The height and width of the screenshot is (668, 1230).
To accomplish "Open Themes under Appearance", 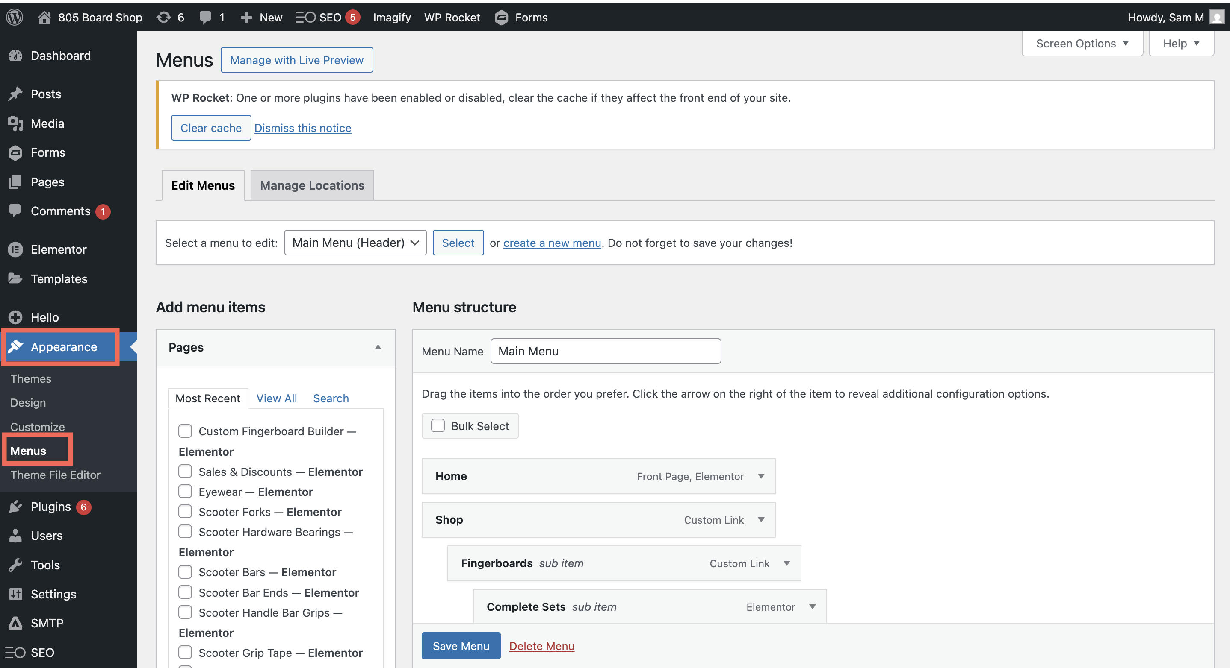I will [x=31, y=378].
